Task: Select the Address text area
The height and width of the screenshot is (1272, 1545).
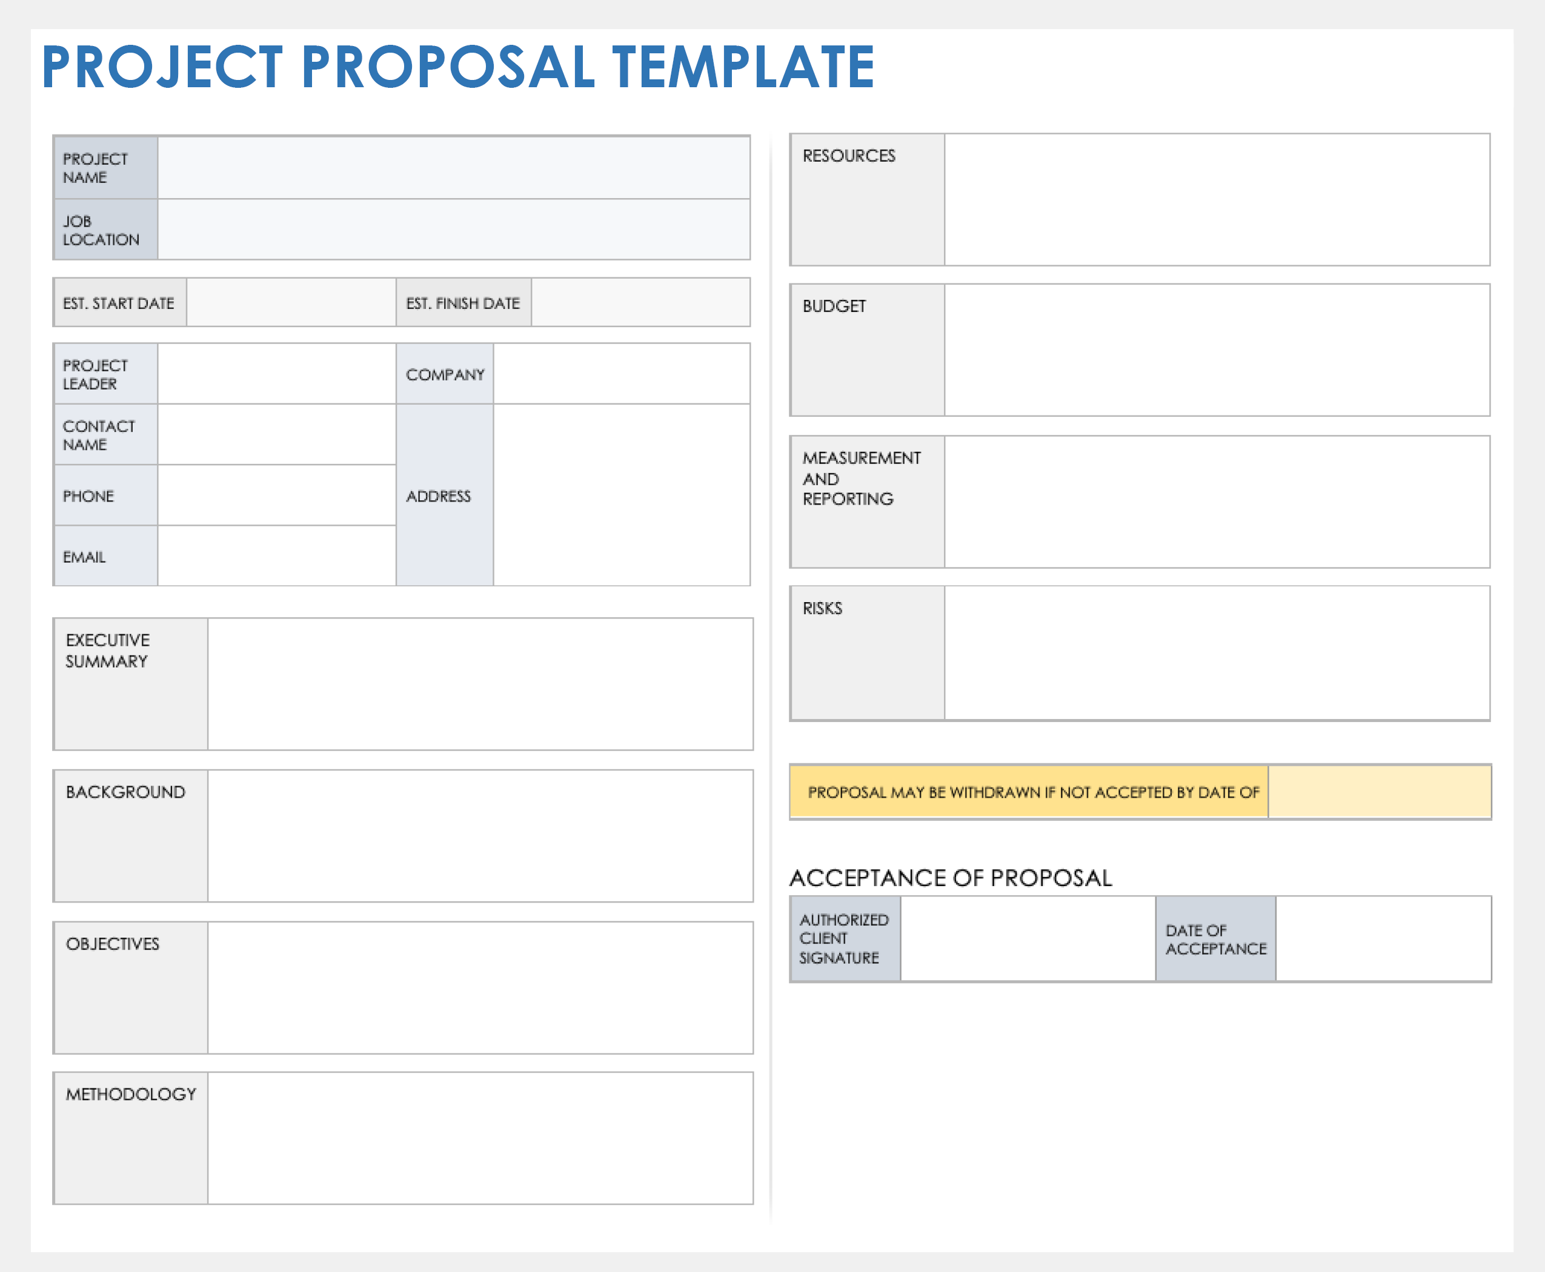Action: (x=622, y=495)
